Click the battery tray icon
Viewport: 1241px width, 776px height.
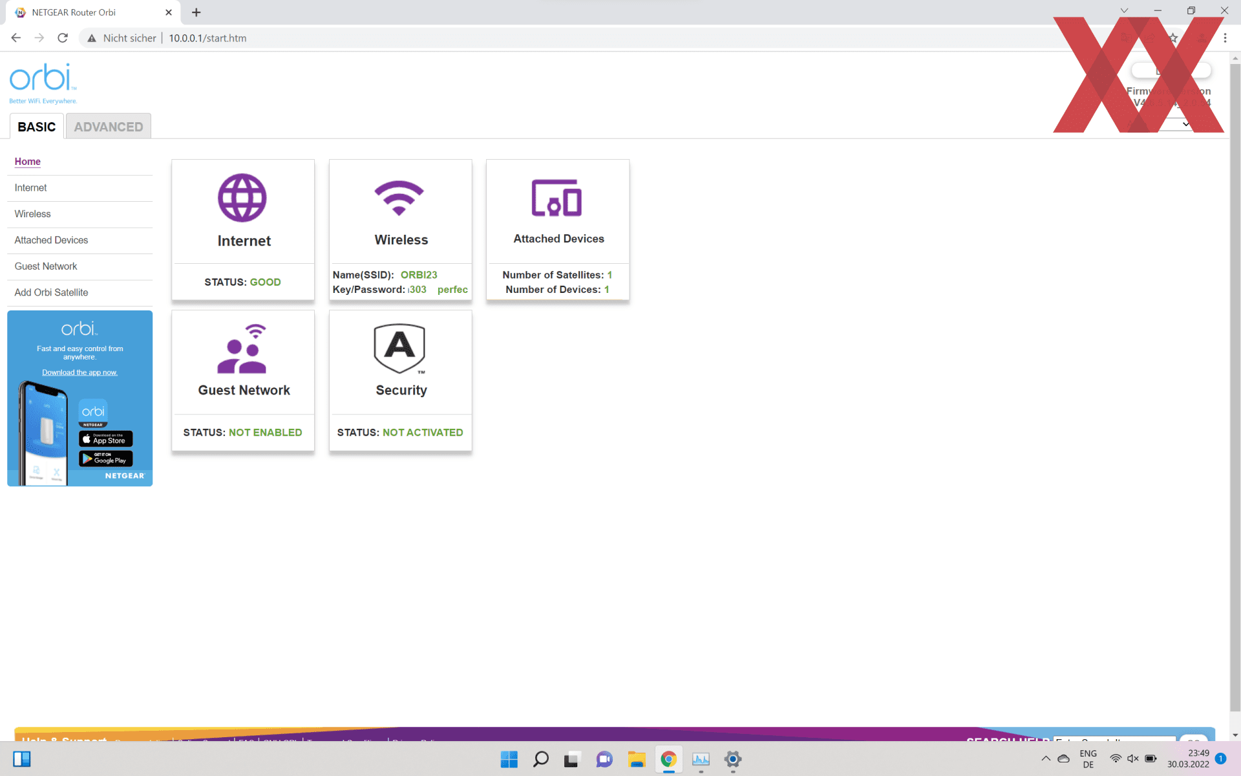coord(1151,759)
